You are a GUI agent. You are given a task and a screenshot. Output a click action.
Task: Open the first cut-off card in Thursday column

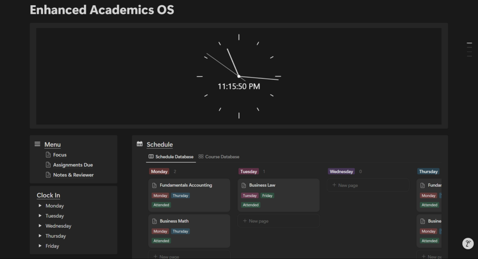429,195
